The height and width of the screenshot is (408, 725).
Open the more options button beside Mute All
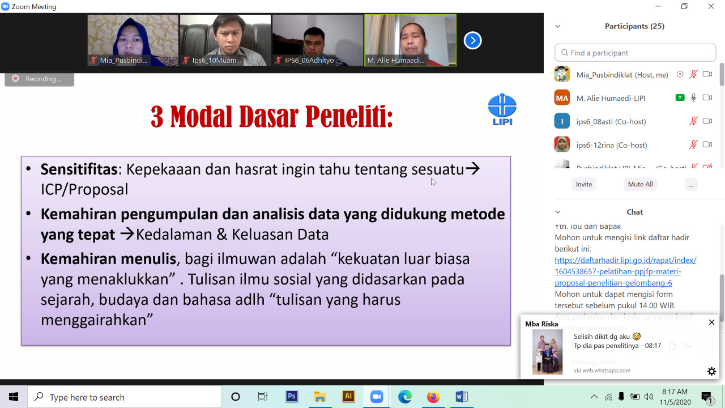point(690,184)
